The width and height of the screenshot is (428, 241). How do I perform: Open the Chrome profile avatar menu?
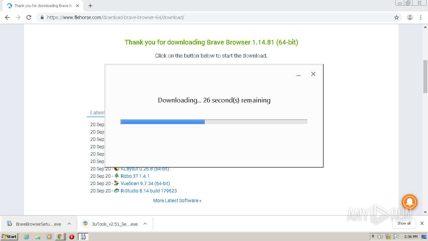(410, 17)
